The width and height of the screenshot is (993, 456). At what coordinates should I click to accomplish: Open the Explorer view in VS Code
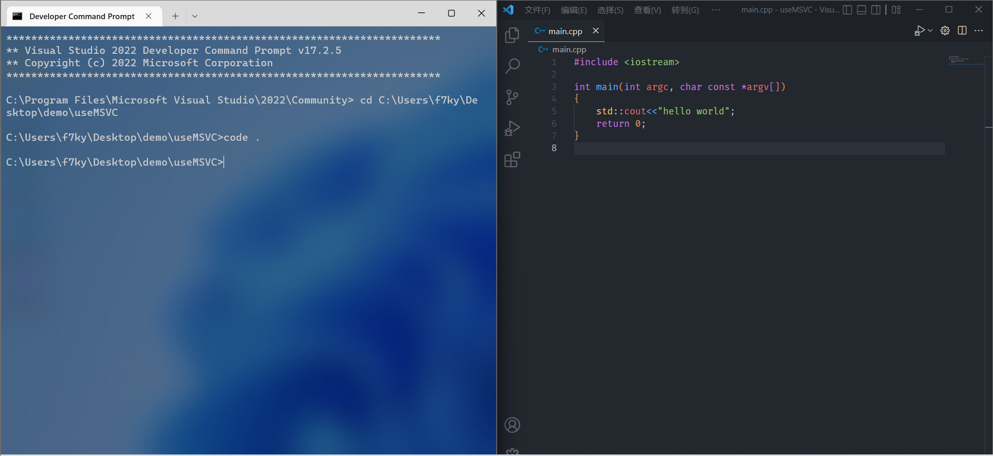(512, 35)
